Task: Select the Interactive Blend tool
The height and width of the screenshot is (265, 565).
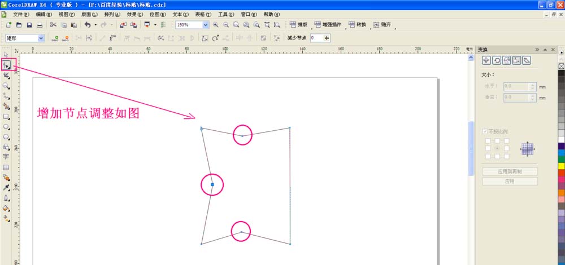Action: [6, 178]
